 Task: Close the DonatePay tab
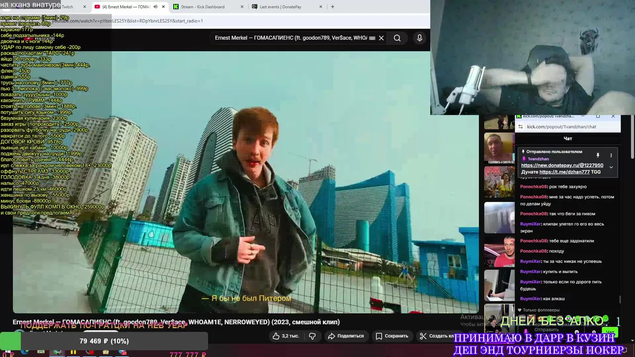(320, 7)
